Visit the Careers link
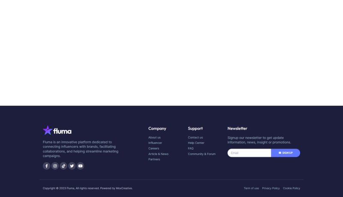Image resolution: width=343 pixels, height=197 pixels. pos(153,148)
